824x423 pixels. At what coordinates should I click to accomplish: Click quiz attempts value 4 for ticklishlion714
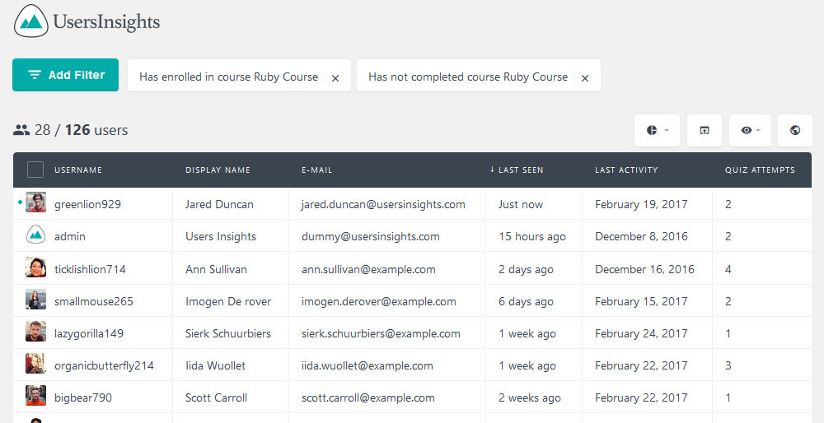pyautogui.click(x=728, y=269)
